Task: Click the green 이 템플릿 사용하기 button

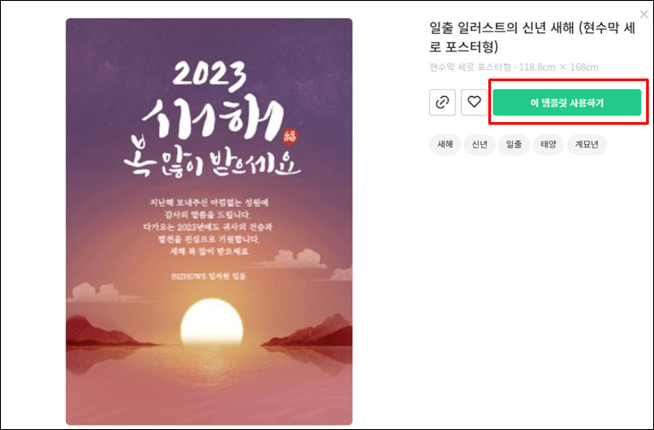Action: (x=567, y=103)
